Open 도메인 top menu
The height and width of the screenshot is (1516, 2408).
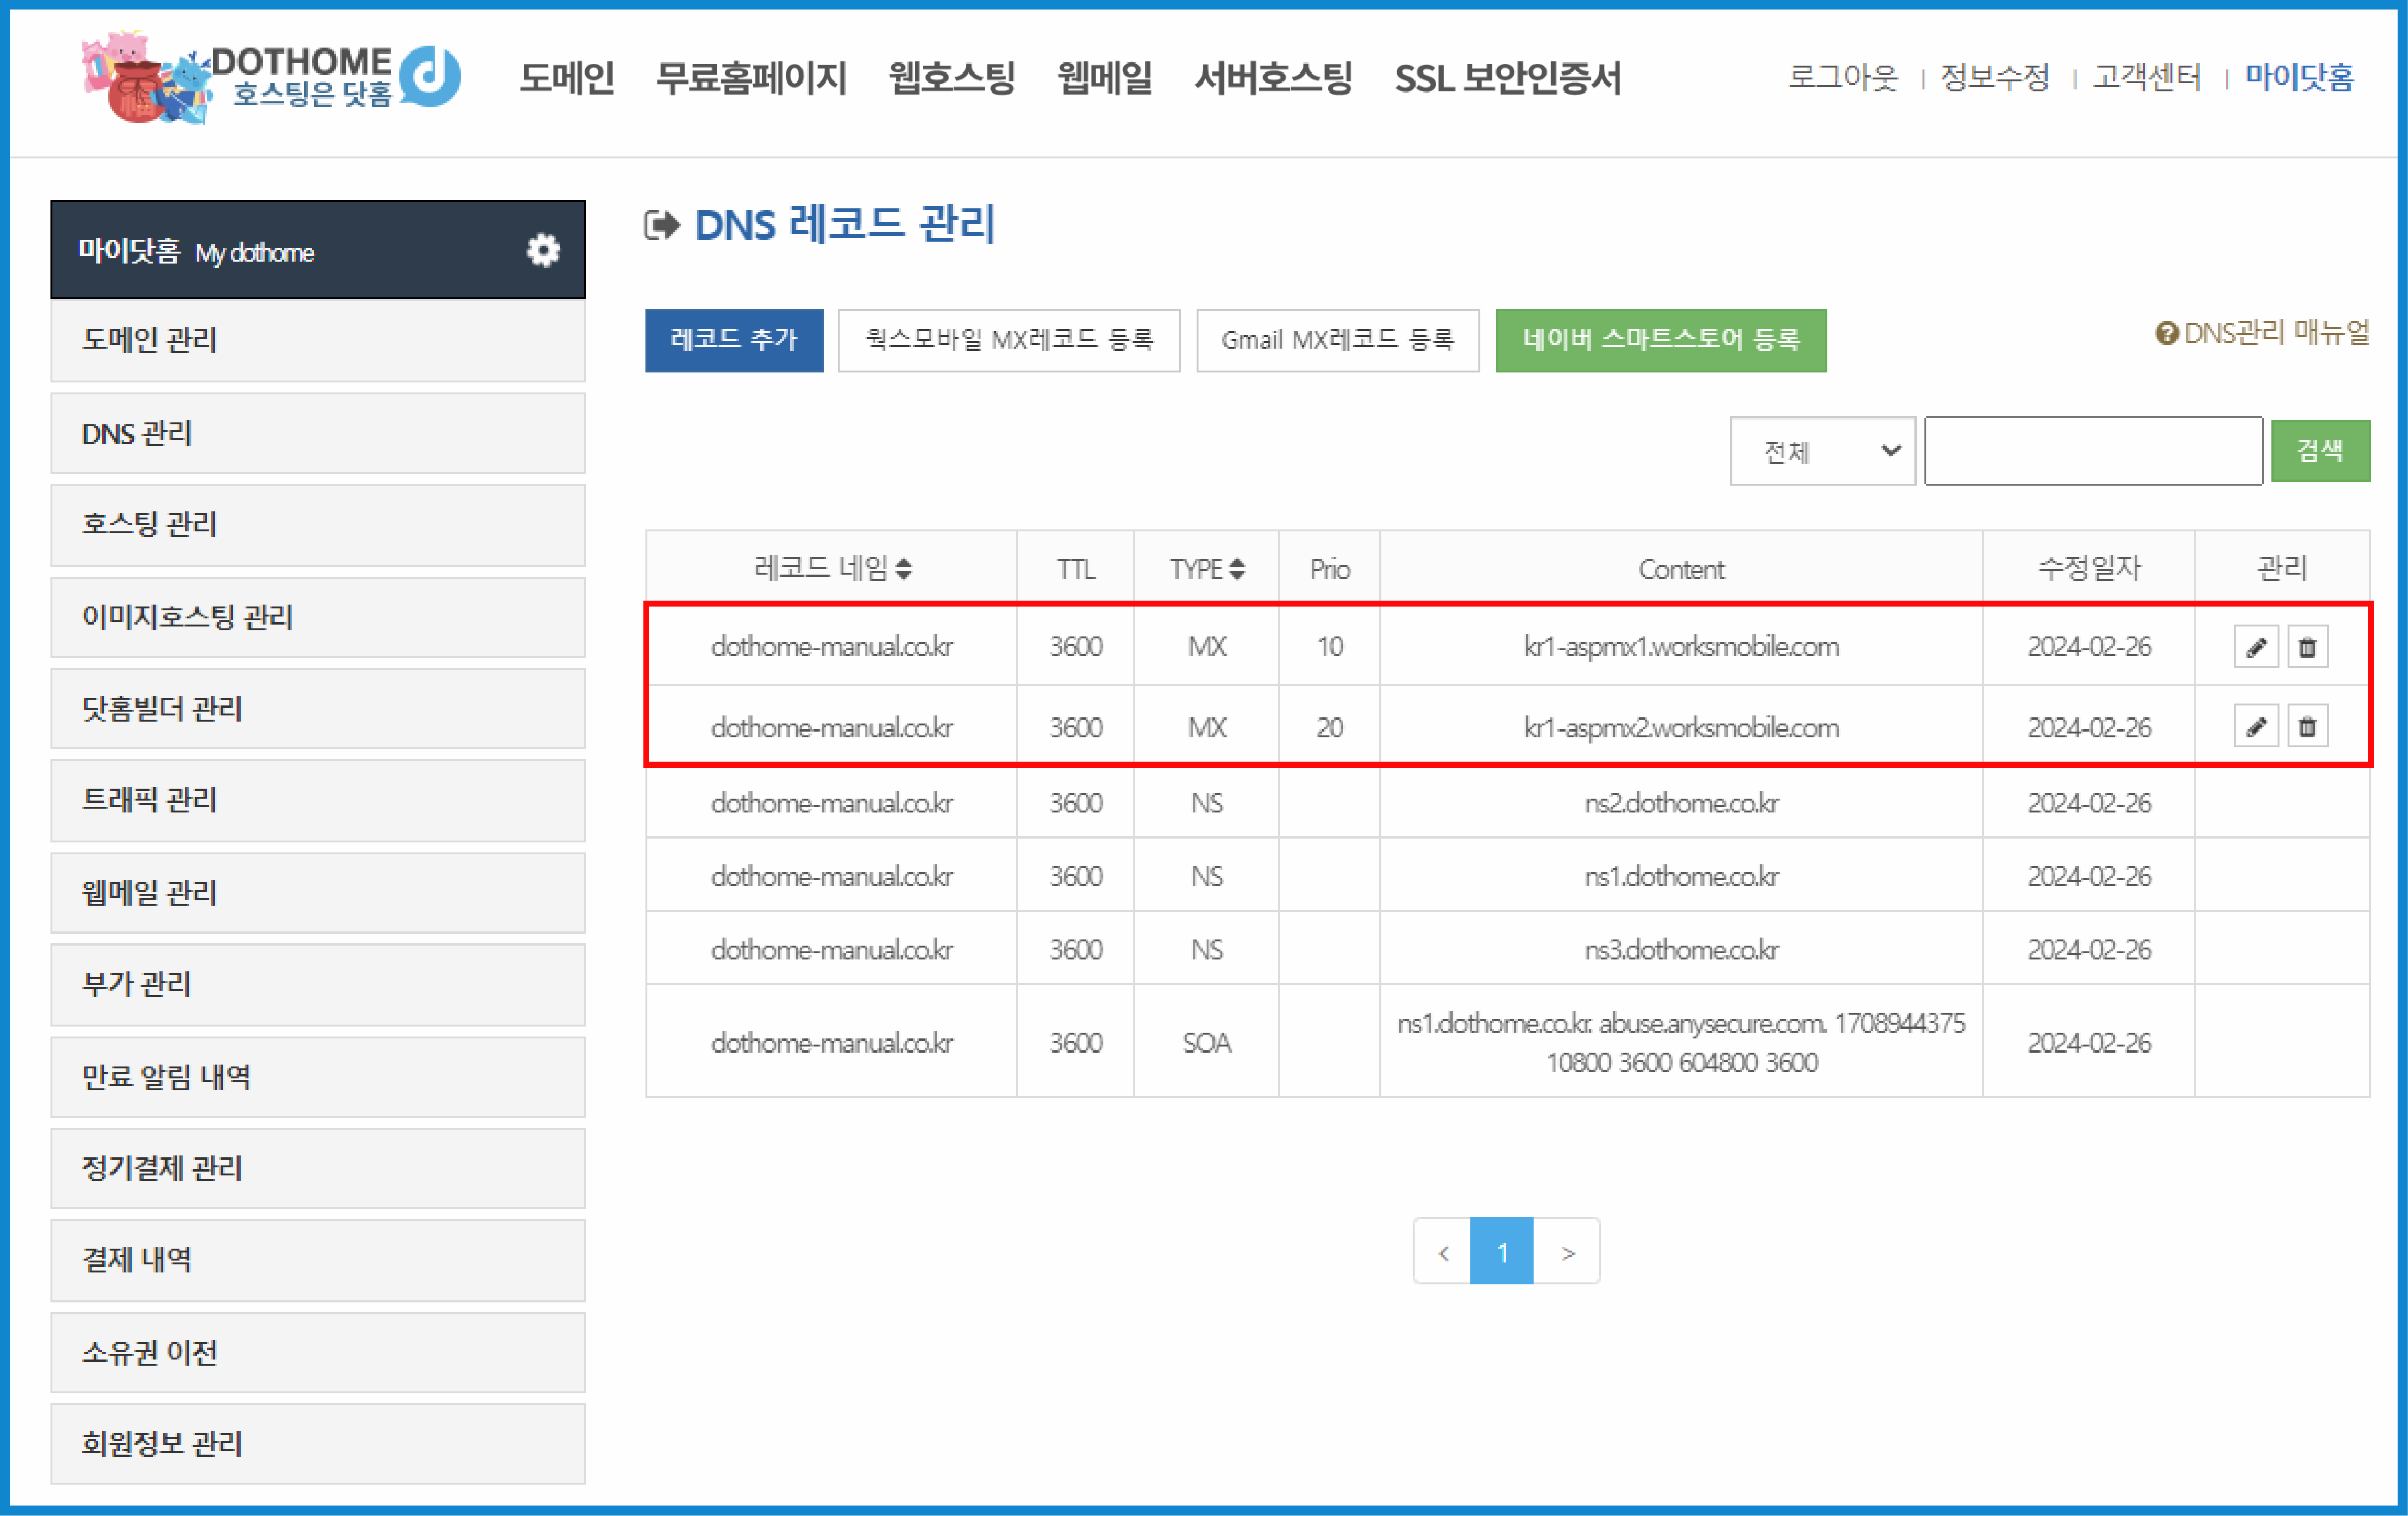coord(566,78)
